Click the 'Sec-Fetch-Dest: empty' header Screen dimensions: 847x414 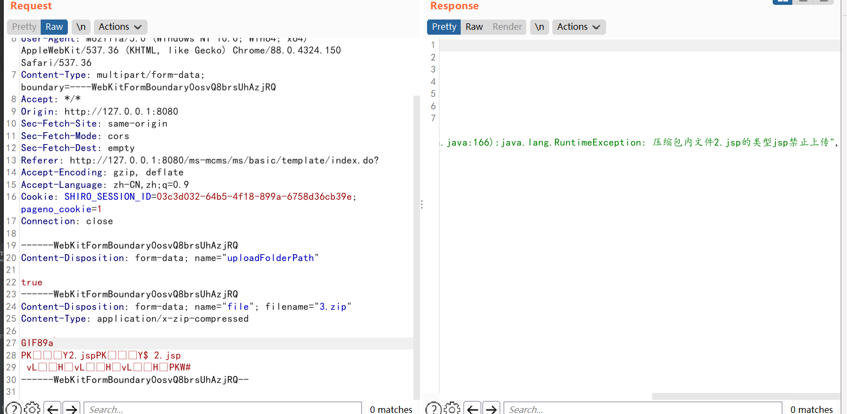(78, 148)
